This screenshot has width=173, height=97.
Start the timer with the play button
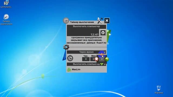coord(103,33)
